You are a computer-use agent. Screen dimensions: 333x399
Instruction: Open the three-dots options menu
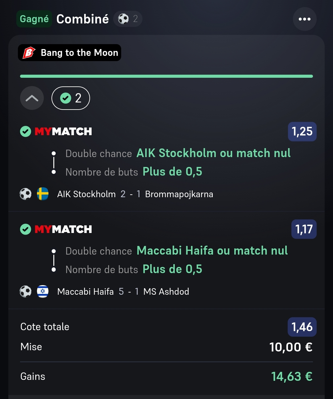point(304,19)
